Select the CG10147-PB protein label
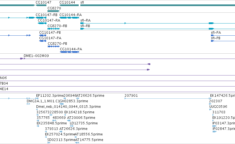 [x=50, y=33]
